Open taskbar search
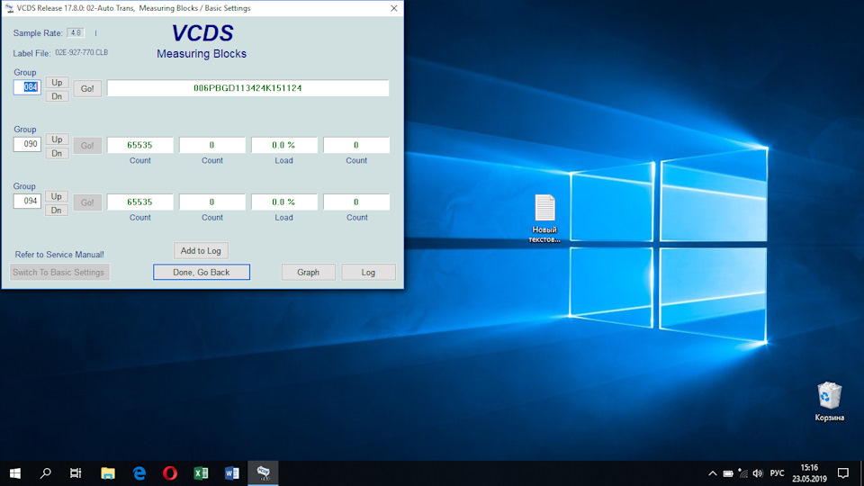This screenshot has width=864, height=486. (46, 472)
